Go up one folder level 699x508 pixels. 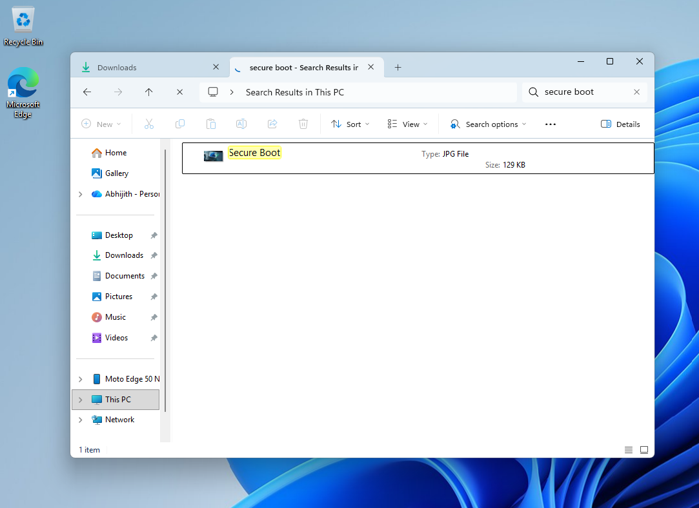point(149,92)
